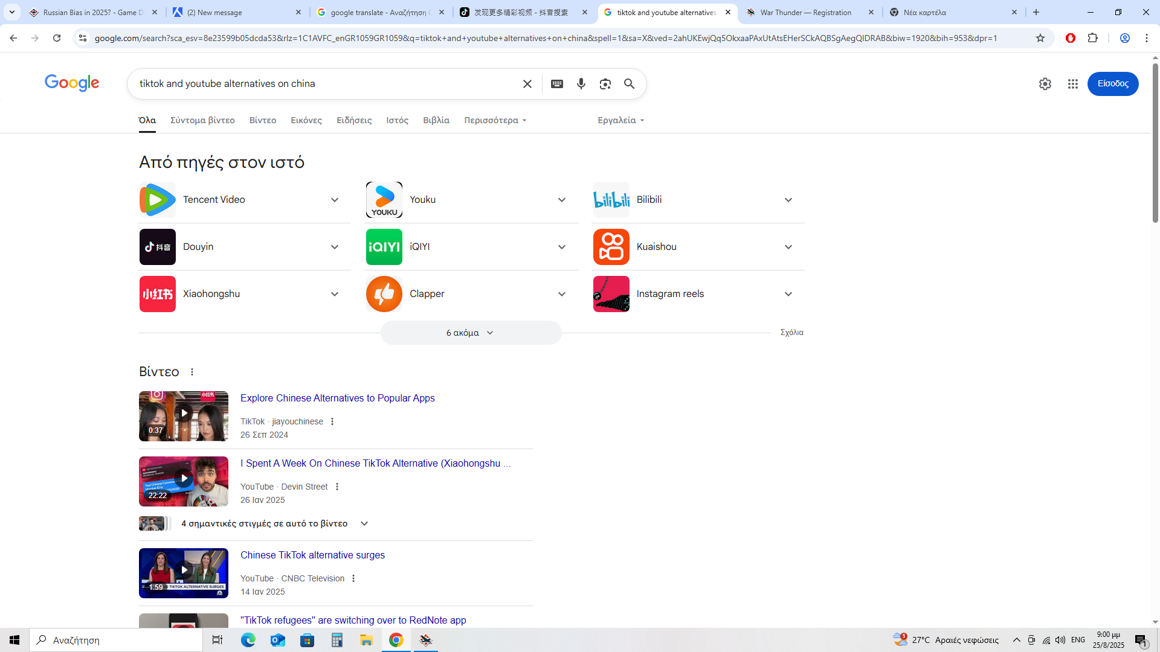This screenshot has width=1160, height=652.
Task: Open Outlook from the taskbar
Action: coord(278,640)
